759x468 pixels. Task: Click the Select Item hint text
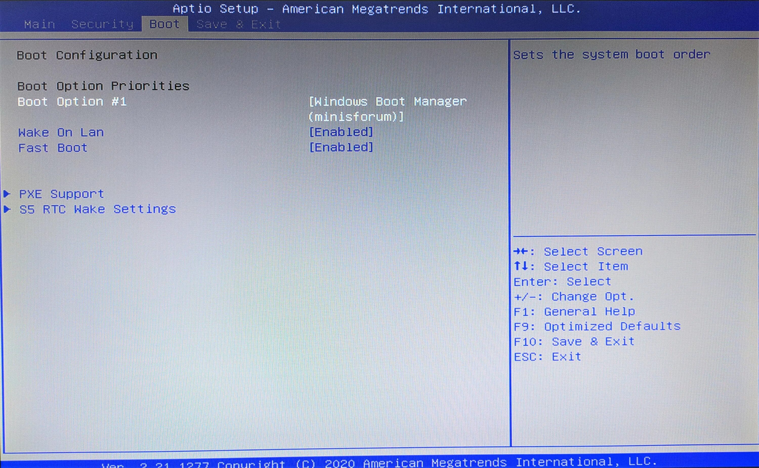pyautogui.click(x=586, y=266)
